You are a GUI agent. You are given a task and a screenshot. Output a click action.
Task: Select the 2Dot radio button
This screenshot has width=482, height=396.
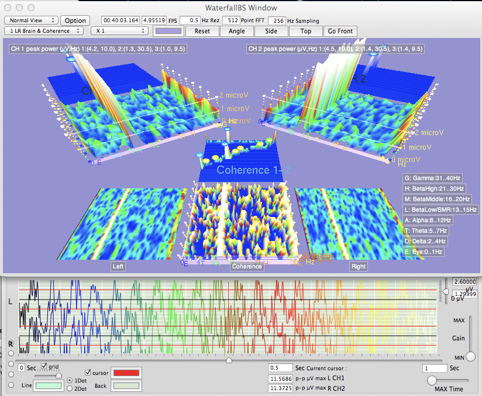(70, 388)
